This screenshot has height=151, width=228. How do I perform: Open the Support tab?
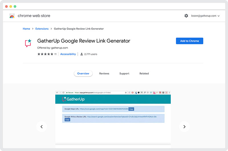(124, 74)
